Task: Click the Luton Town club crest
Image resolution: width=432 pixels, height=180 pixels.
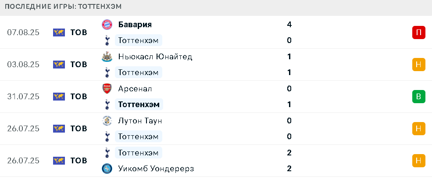Action: pyautogui.click(x=107, y=120)
